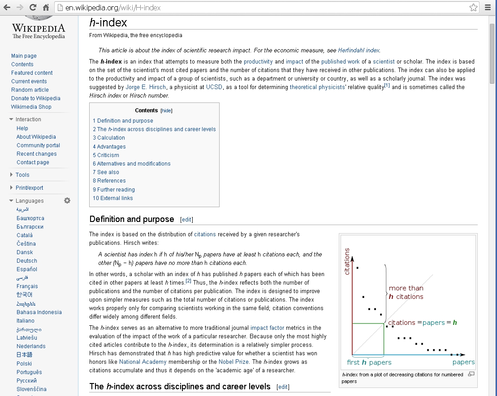497x396 pixels.
Task: Open the 'impact factor' link
Action: (x=267, y=328)
